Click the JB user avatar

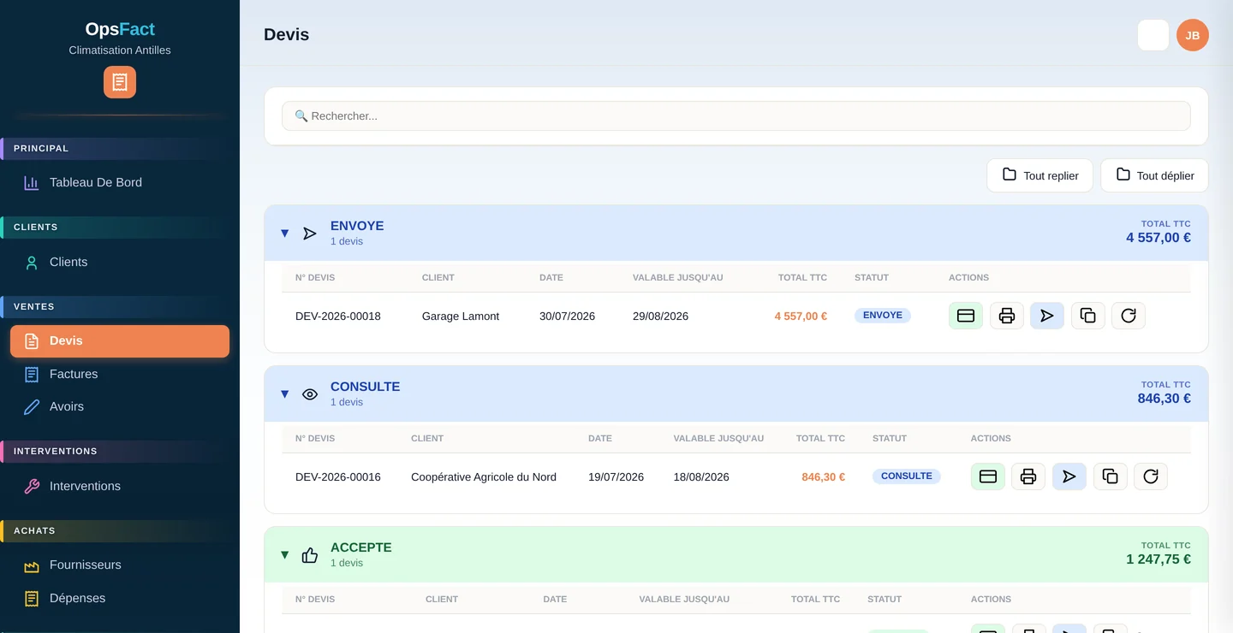click(x=1193, y=35)
